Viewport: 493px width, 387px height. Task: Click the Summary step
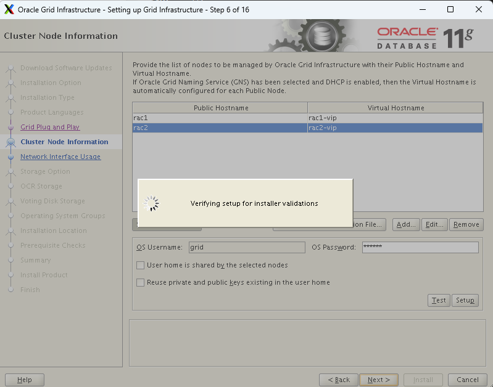pos(36,260)
